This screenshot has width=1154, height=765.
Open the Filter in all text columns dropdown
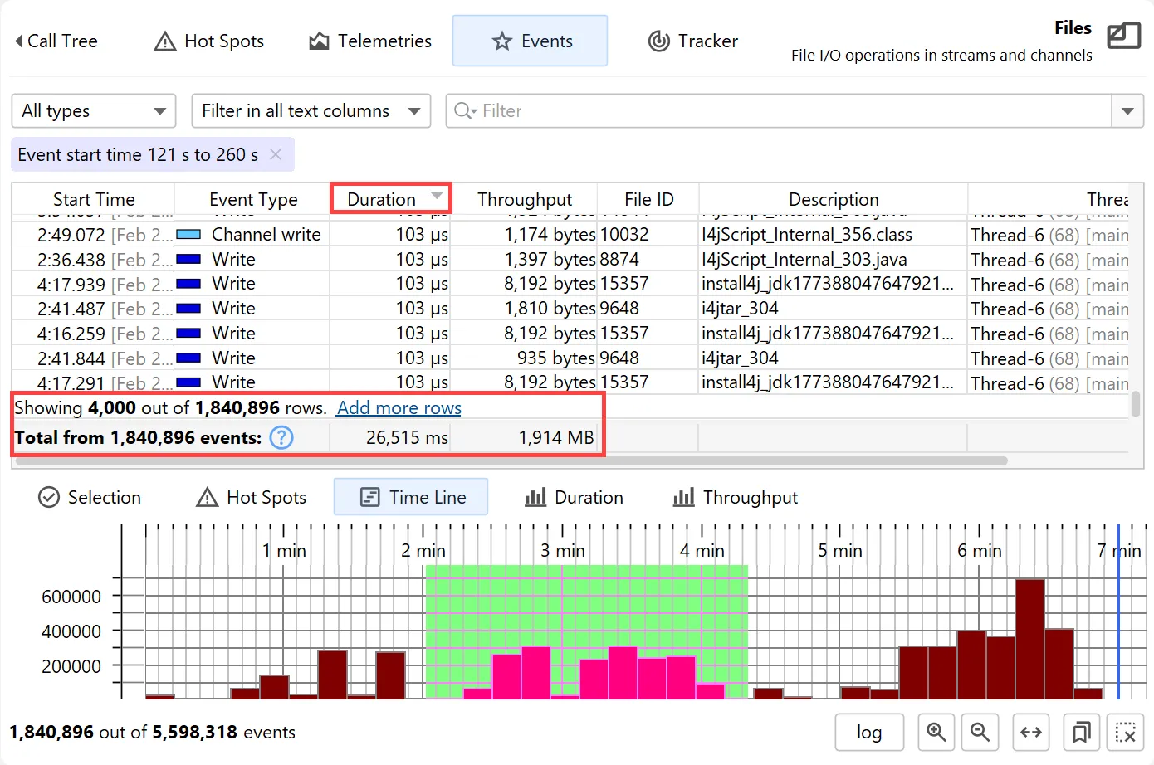[311, 110]
